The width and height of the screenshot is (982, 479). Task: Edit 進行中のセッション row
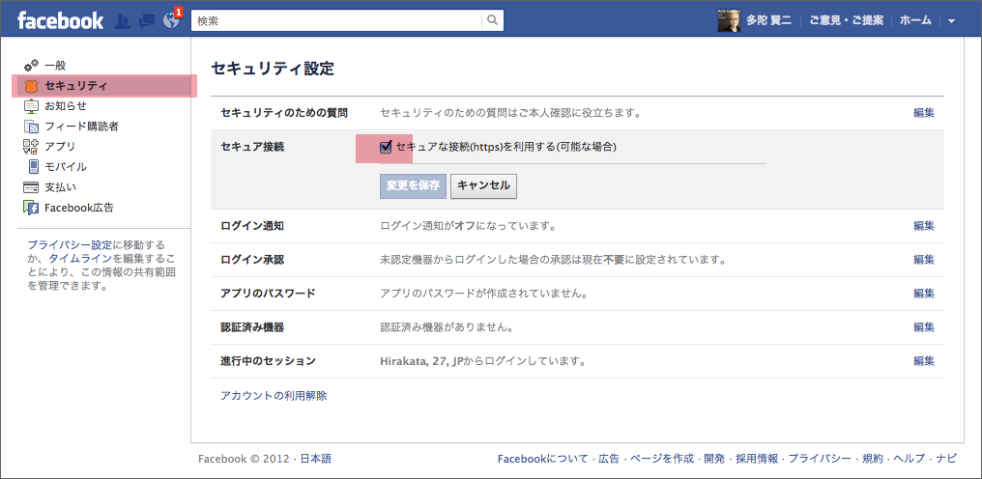point(924,361)
